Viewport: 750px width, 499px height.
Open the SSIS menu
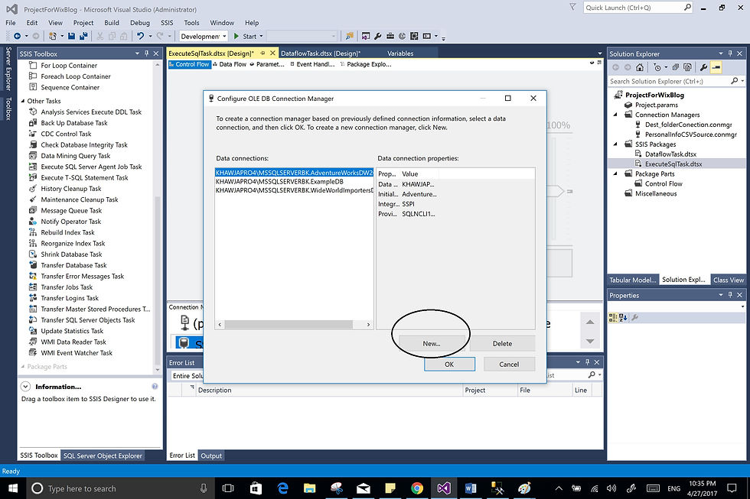[x=167, y=22]
